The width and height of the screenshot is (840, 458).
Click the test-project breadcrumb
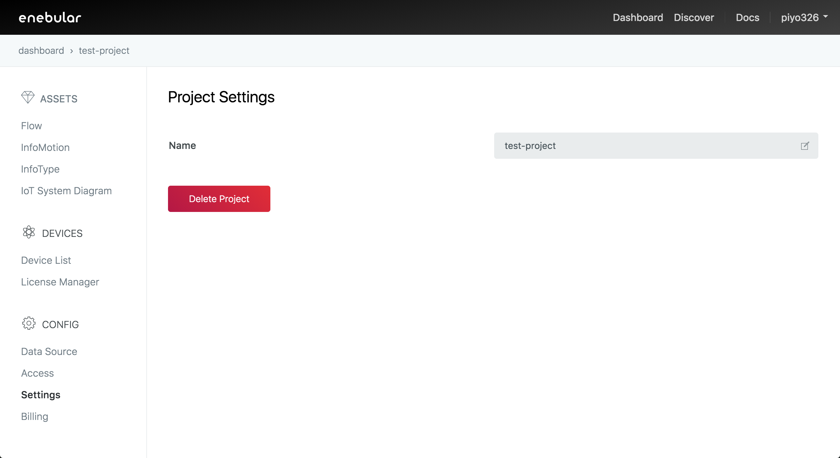[104, 51]
